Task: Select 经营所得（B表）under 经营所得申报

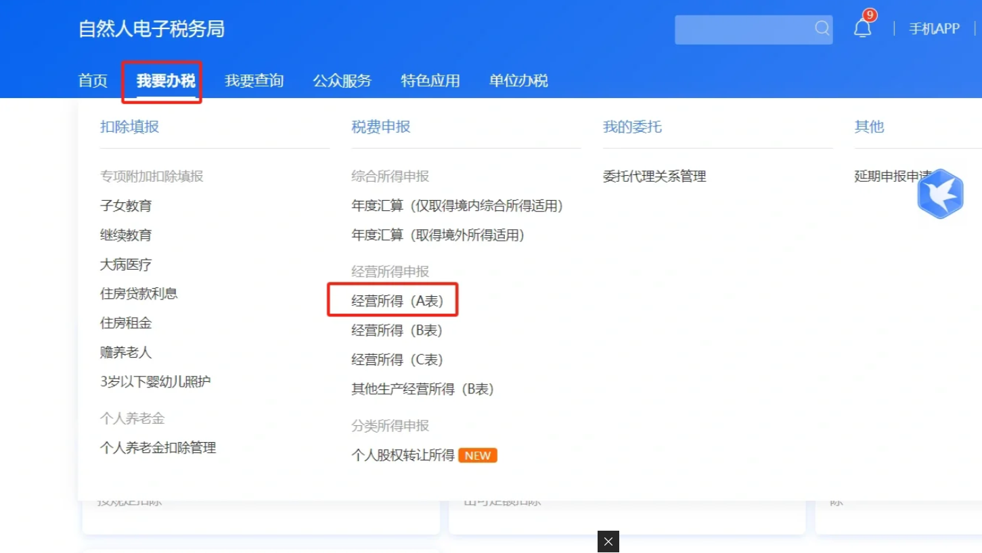Action: [x=395, y=330]
